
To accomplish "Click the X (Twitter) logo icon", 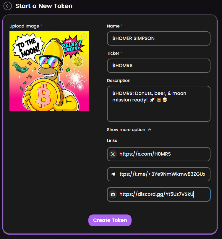I will pyautogui.click(x=113, y=154).
